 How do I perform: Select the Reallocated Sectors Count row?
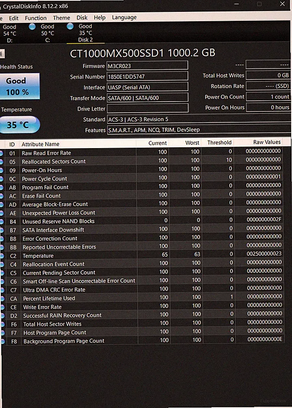(142, 161)
